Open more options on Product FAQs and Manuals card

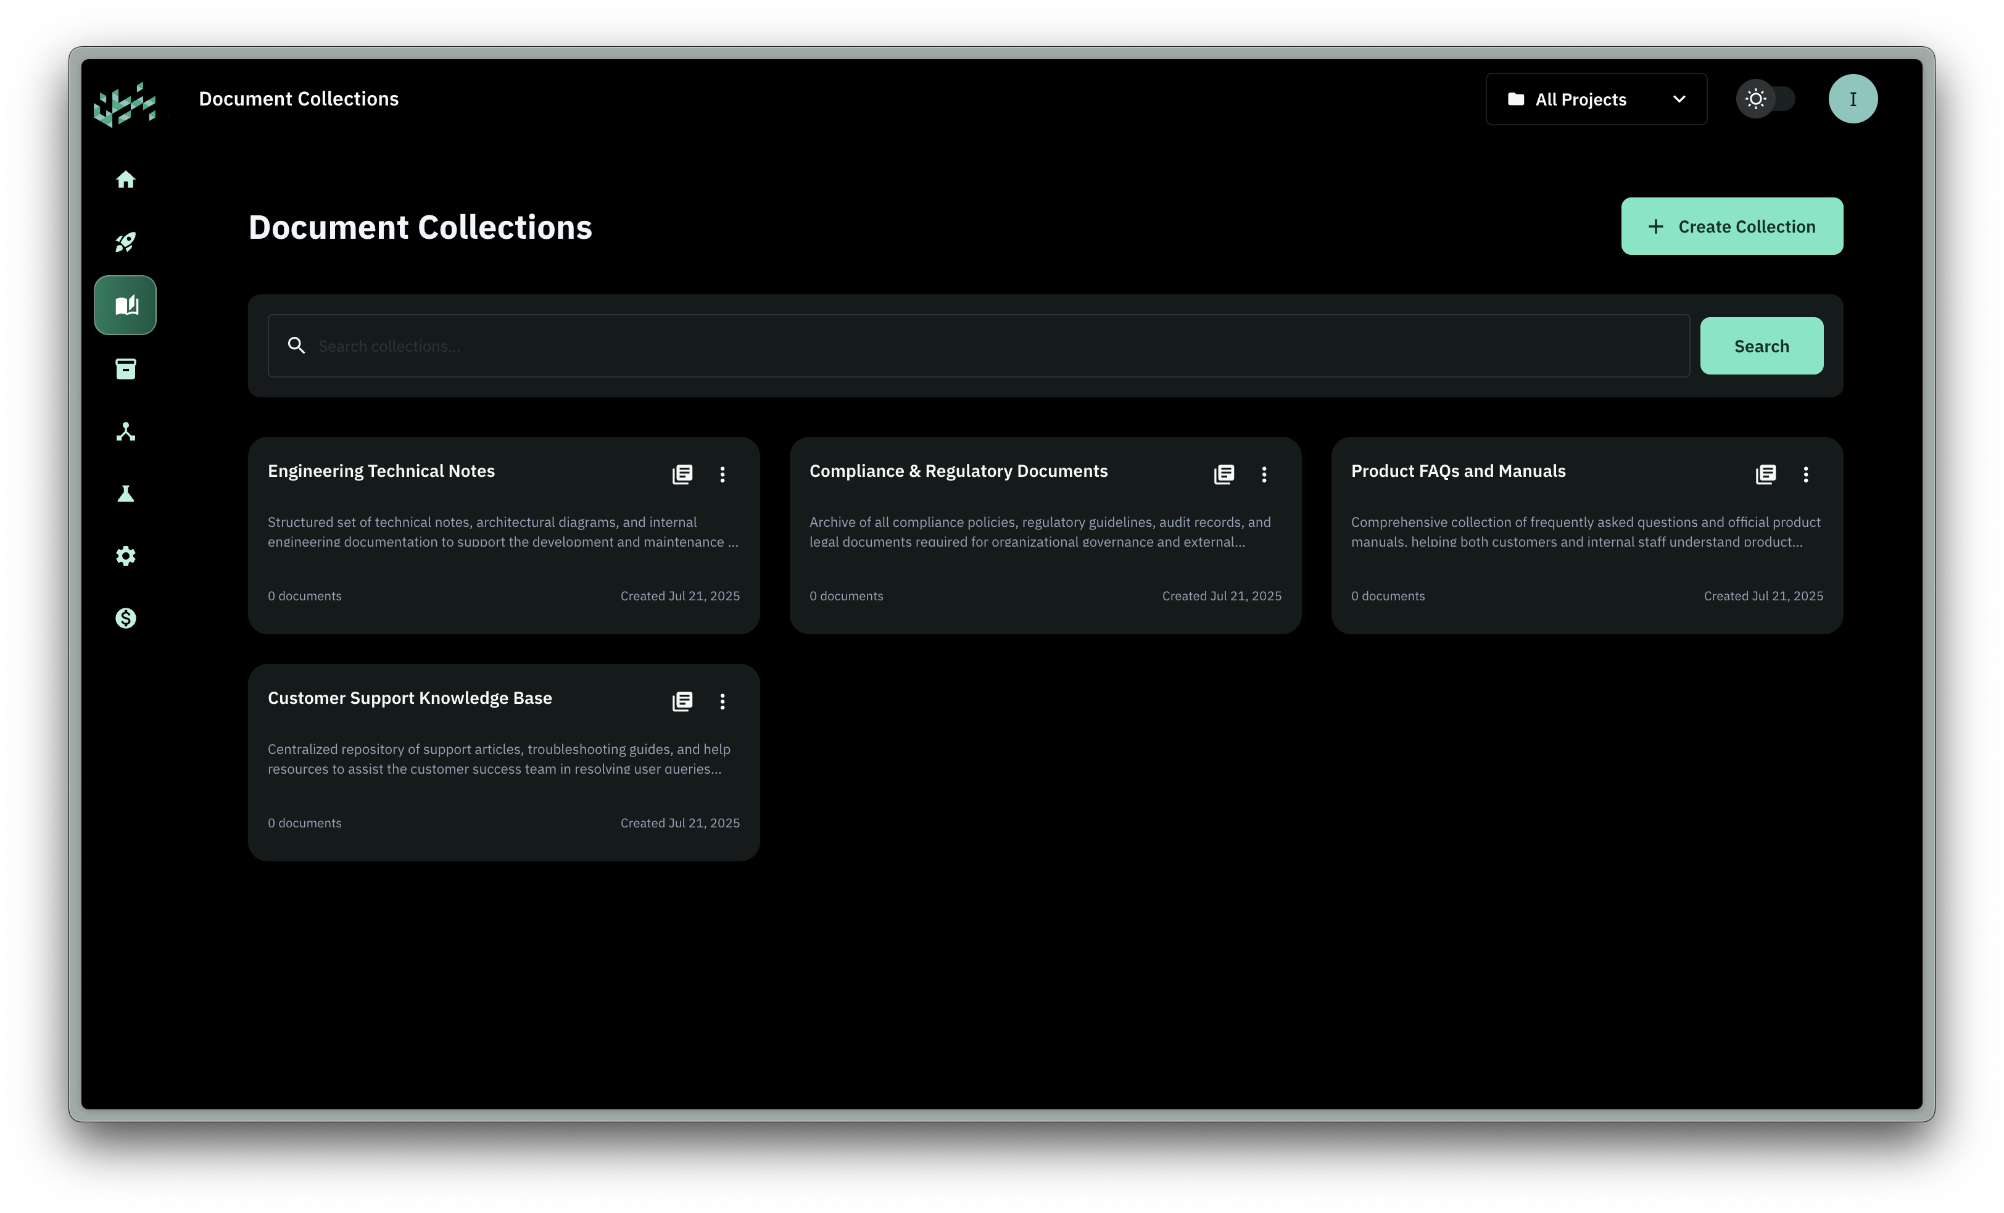pos(1805,474)
